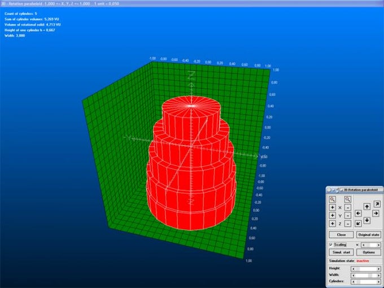Image resolution: width=384 pixels, height=288 pixels.
Task: Move view right with right arrow
Action: tap(376, 213)
